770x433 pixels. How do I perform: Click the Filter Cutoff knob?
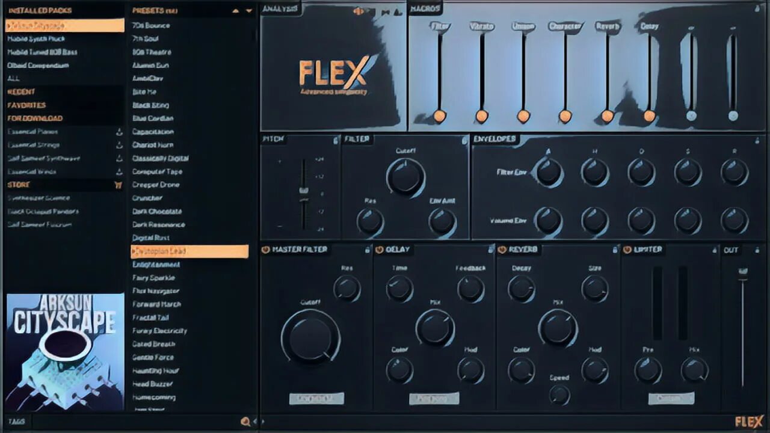coord(405,178)
